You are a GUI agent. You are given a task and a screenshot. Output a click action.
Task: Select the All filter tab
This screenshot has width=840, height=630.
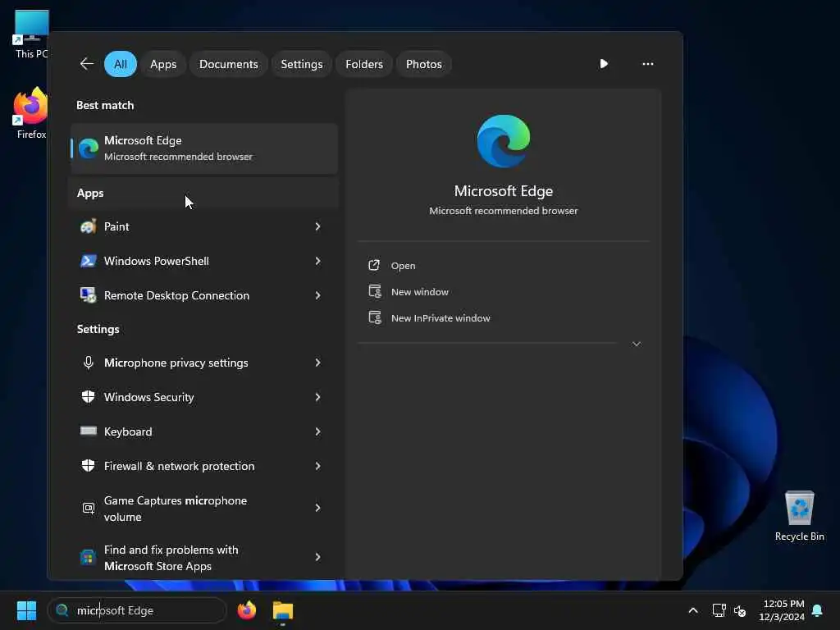click(121, 64)
